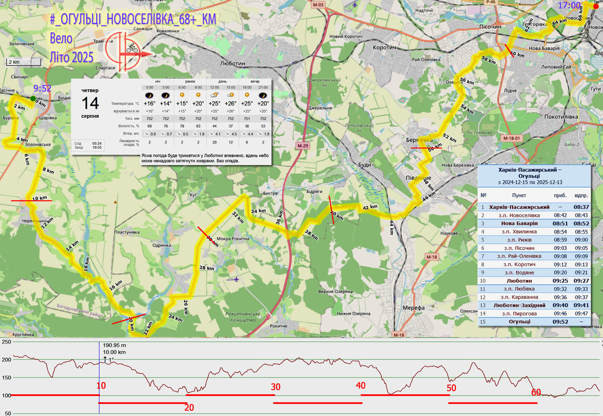Click the moon weather icon for 3:00

[165, 95]
